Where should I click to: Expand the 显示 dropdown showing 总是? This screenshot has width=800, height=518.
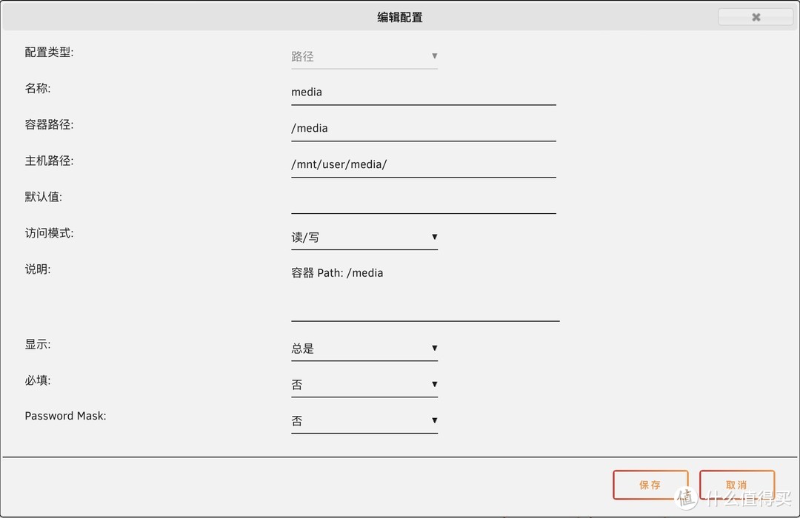[356, 348]
